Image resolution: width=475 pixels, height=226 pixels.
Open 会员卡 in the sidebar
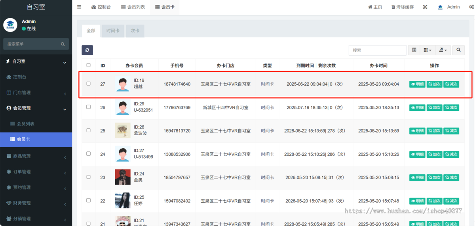point(36,139)
